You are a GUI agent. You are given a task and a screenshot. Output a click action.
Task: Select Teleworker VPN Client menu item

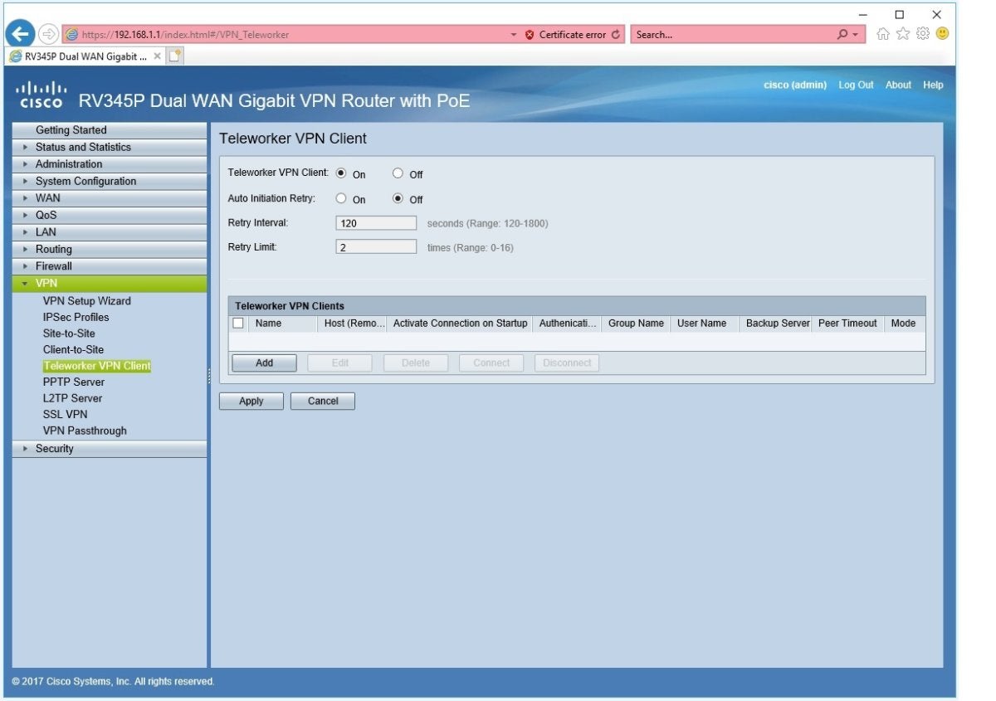click(96, 366)
